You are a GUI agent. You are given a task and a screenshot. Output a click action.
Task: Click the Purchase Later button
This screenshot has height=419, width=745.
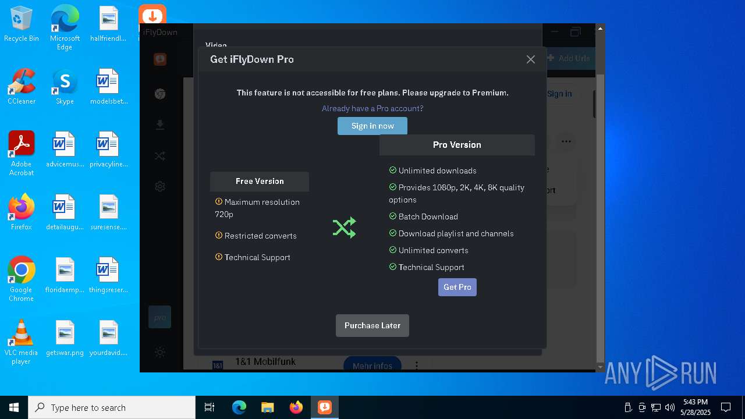[372, 325]
